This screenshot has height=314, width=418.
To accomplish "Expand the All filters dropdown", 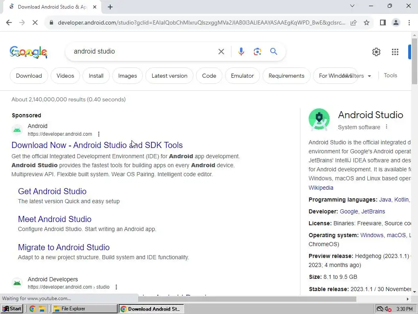I will (x=357, y=76).
